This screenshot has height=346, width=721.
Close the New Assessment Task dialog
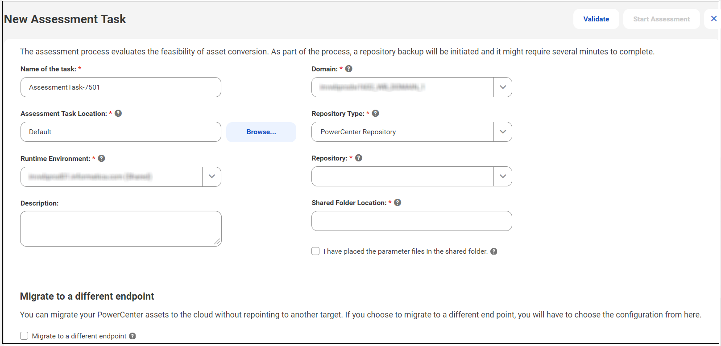coord(713,19)
